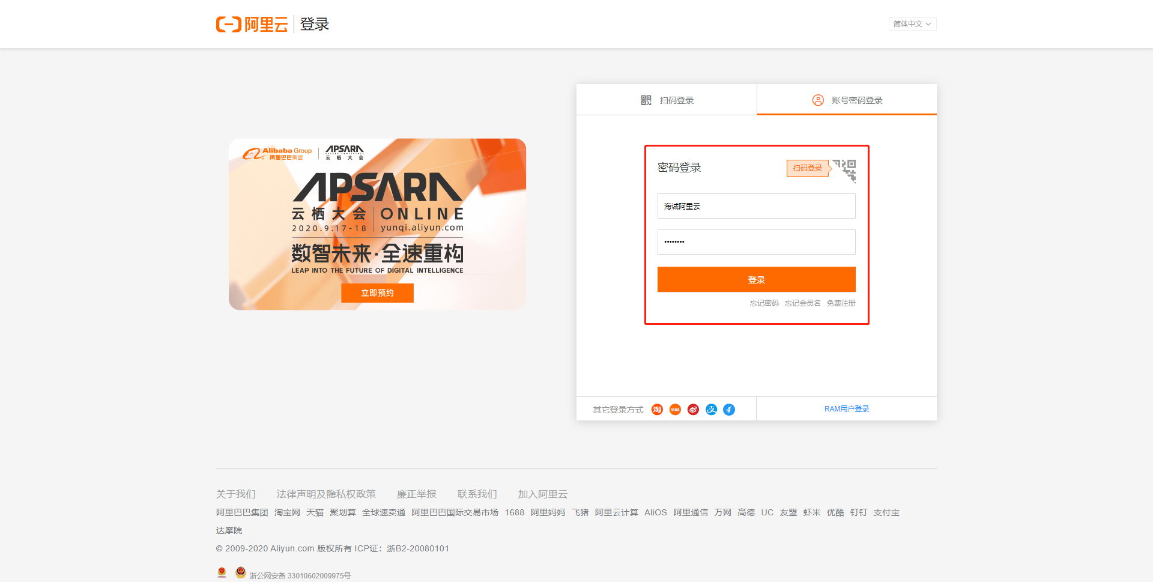Click the 密码登录 heading text
The image size is (1153, 582).
click(679, 168)
